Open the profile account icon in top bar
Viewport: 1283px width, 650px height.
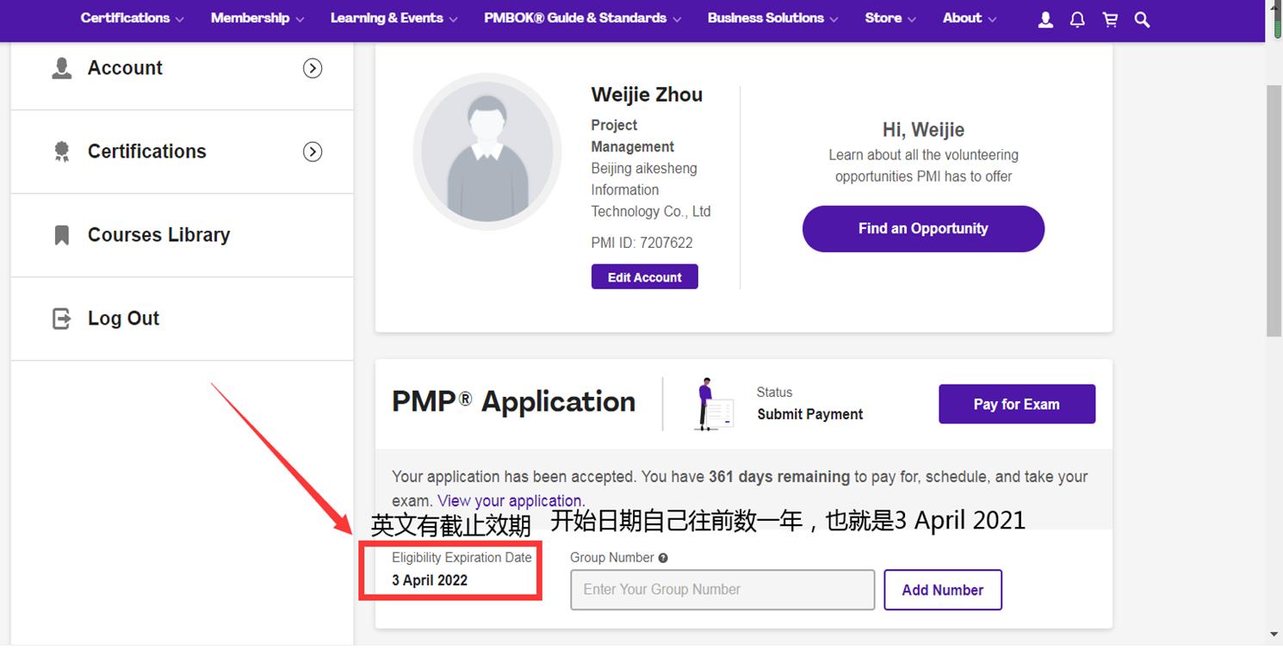(x=1044, y=19)
